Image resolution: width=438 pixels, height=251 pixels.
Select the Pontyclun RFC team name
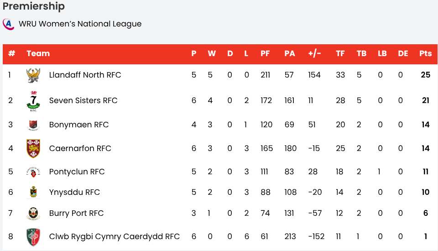tap(77, 172)
